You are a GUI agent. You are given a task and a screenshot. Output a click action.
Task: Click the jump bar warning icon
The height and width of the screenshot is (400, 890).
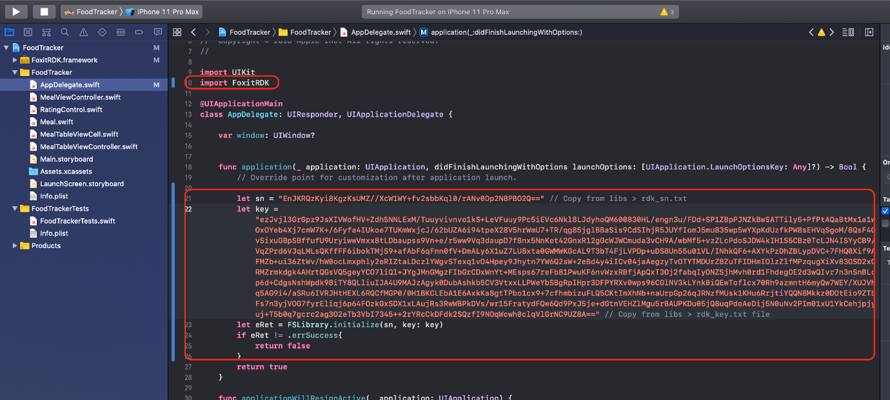click(821, 32)
